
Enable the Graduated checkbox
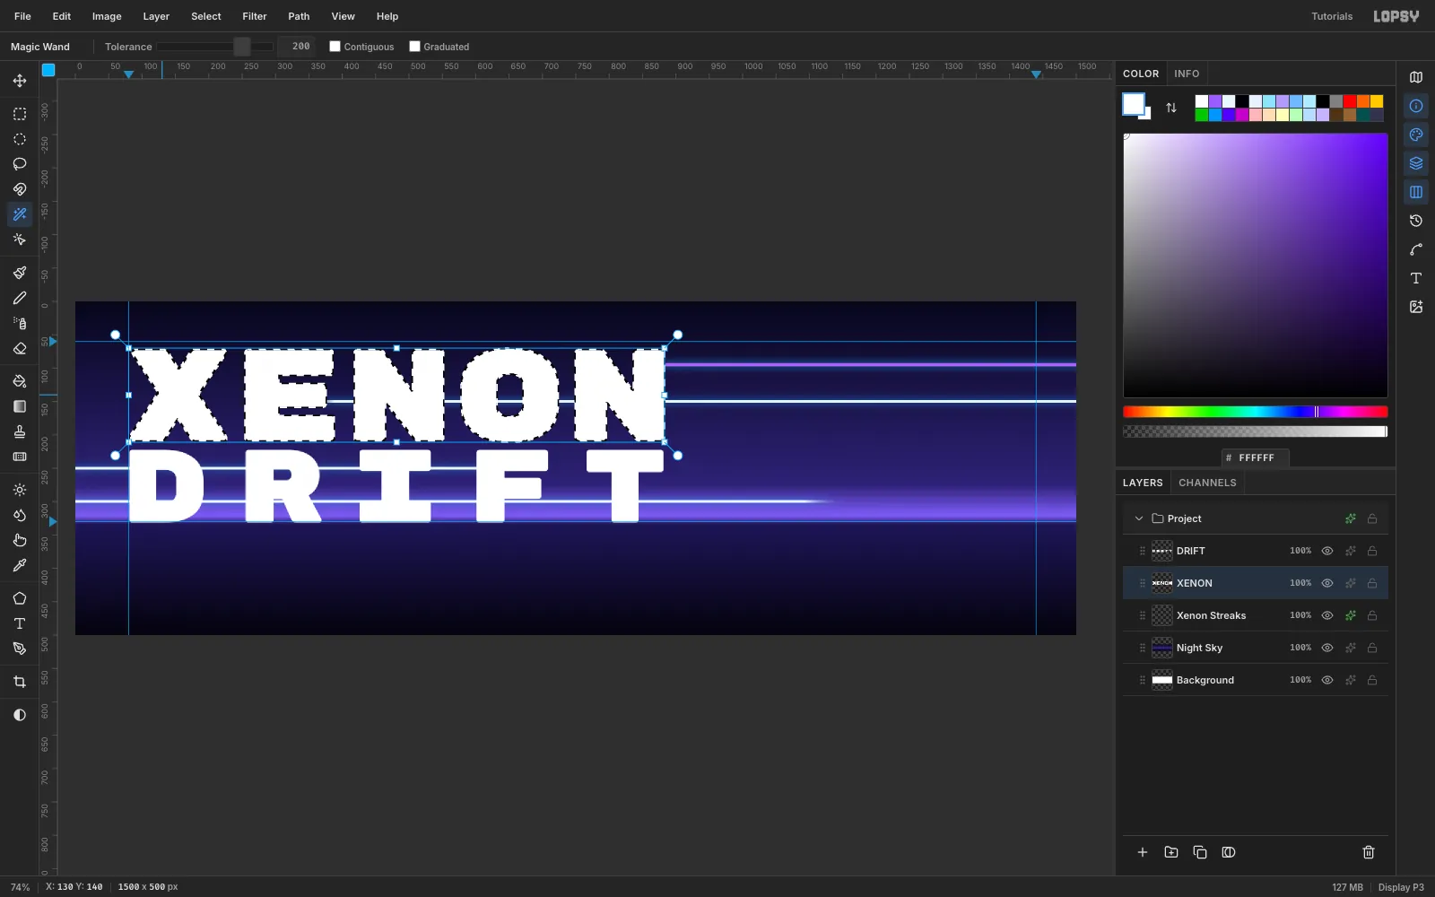415,47
